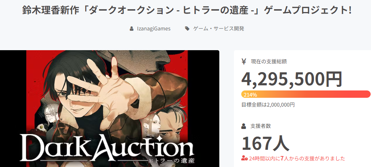Click the yen icon next to 現在の支援総額
Image resolution: width=371 pixels, height=167 pixels.
(x=244, y=62)
